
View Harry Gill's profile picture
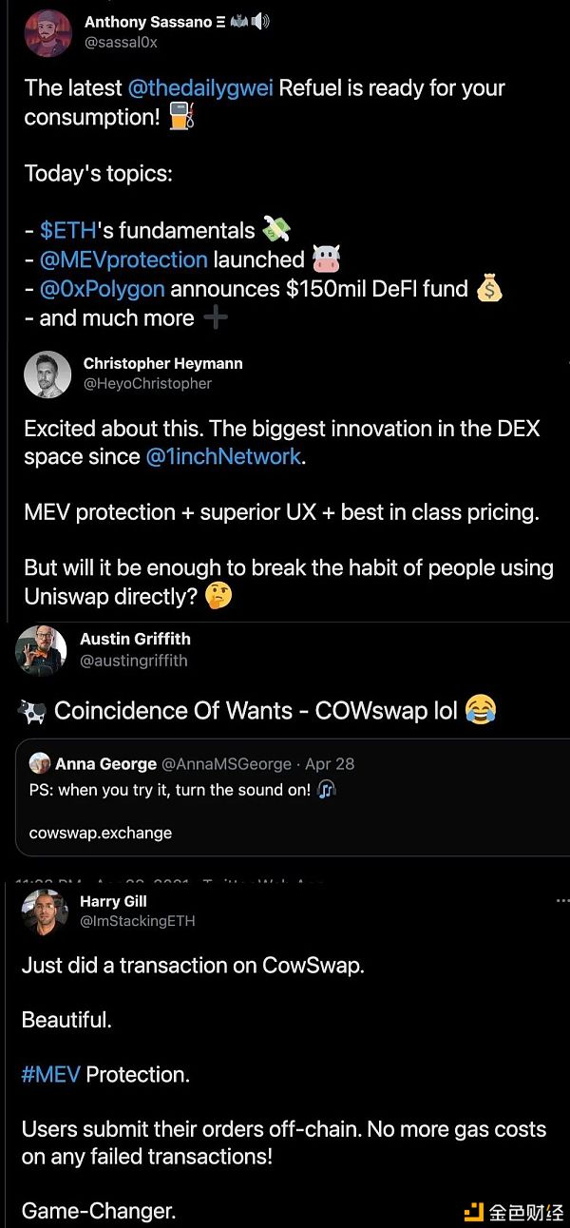pyautogui.click(x=44, y=912)
